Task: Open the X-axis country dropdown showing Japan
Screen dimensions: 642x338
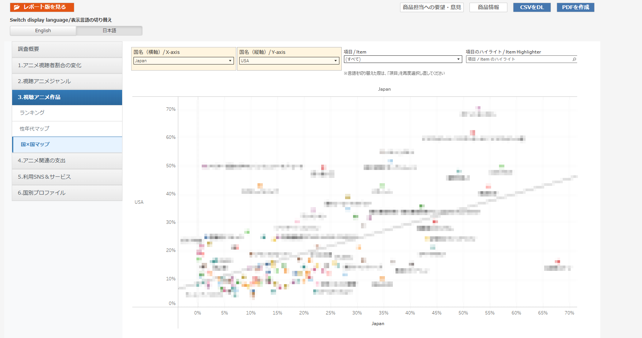Action: pos(184,61)
